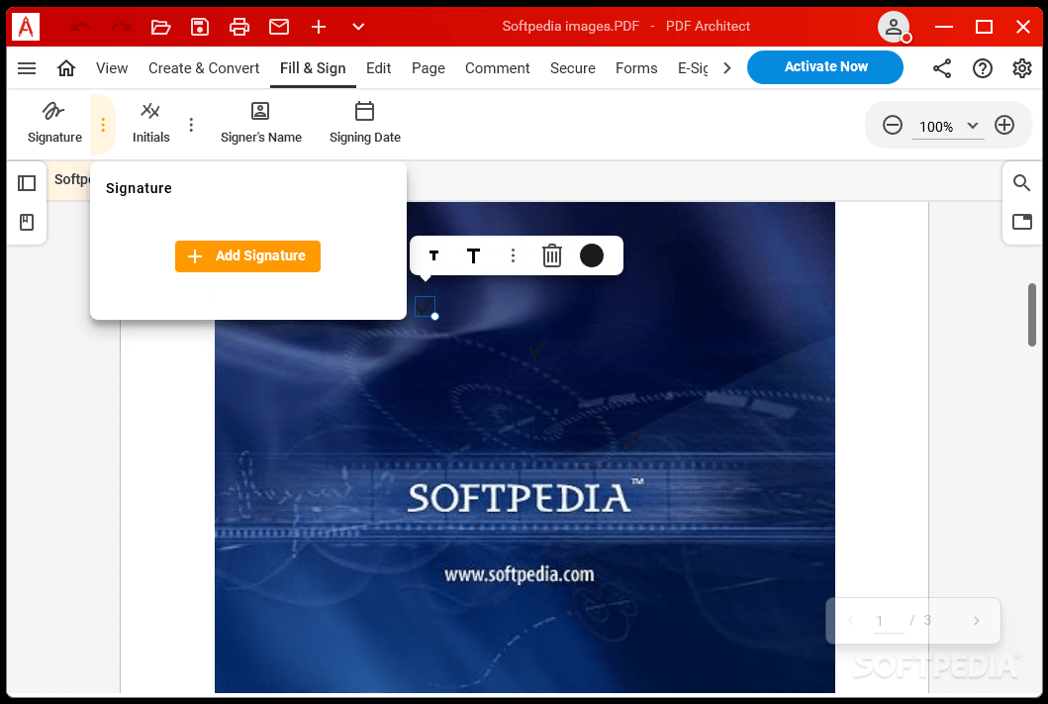Image resolution: width=1048 pixels, height=704 pixels.
Task: Click the resize handle of checkmark box
Action: coord(435,316)
